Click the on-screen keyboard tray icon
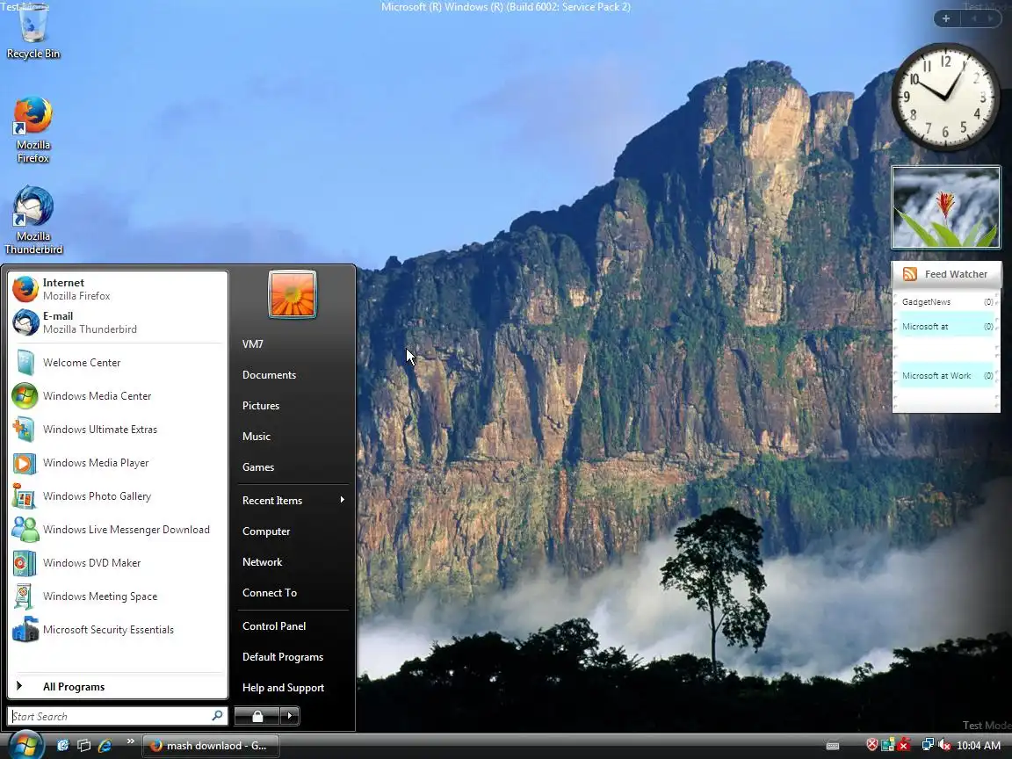Viewport: 1012px width, 759px height. pyautogui.click(x=833, y=746)
